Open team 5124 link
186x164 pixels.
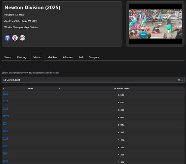pyautogui.click(x=5, y=138)
